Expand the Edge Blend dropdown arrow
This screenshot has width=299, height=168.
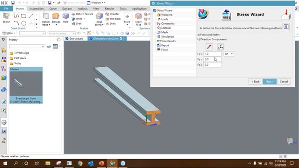[x=103, y=25]
